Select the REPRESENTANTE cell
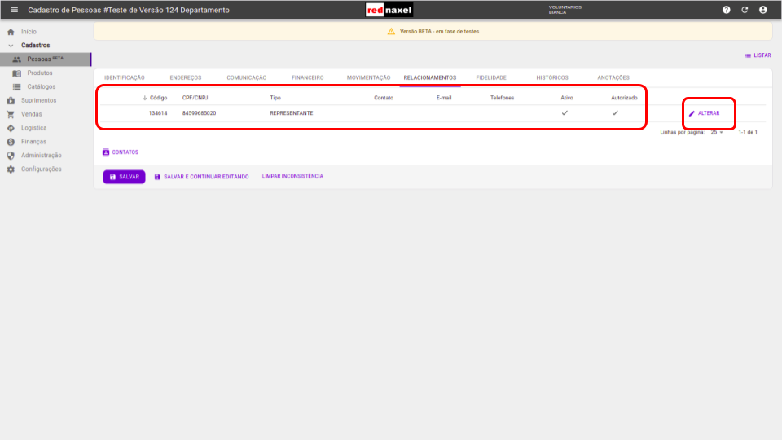The image size is (782, 440). (x=292, y=113)
